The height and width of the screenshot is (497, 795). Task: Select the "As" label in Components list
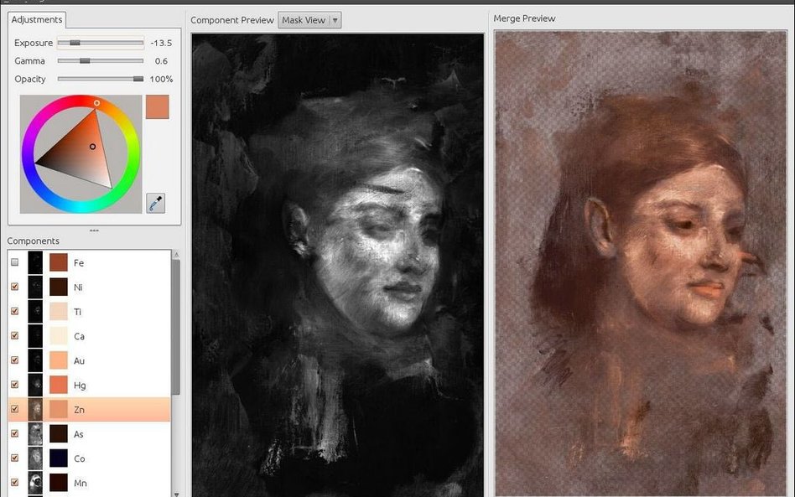(x=79, y=434)
